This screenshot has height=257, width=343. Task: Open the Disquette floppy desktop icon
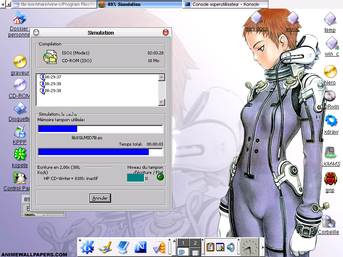(20, 108)
